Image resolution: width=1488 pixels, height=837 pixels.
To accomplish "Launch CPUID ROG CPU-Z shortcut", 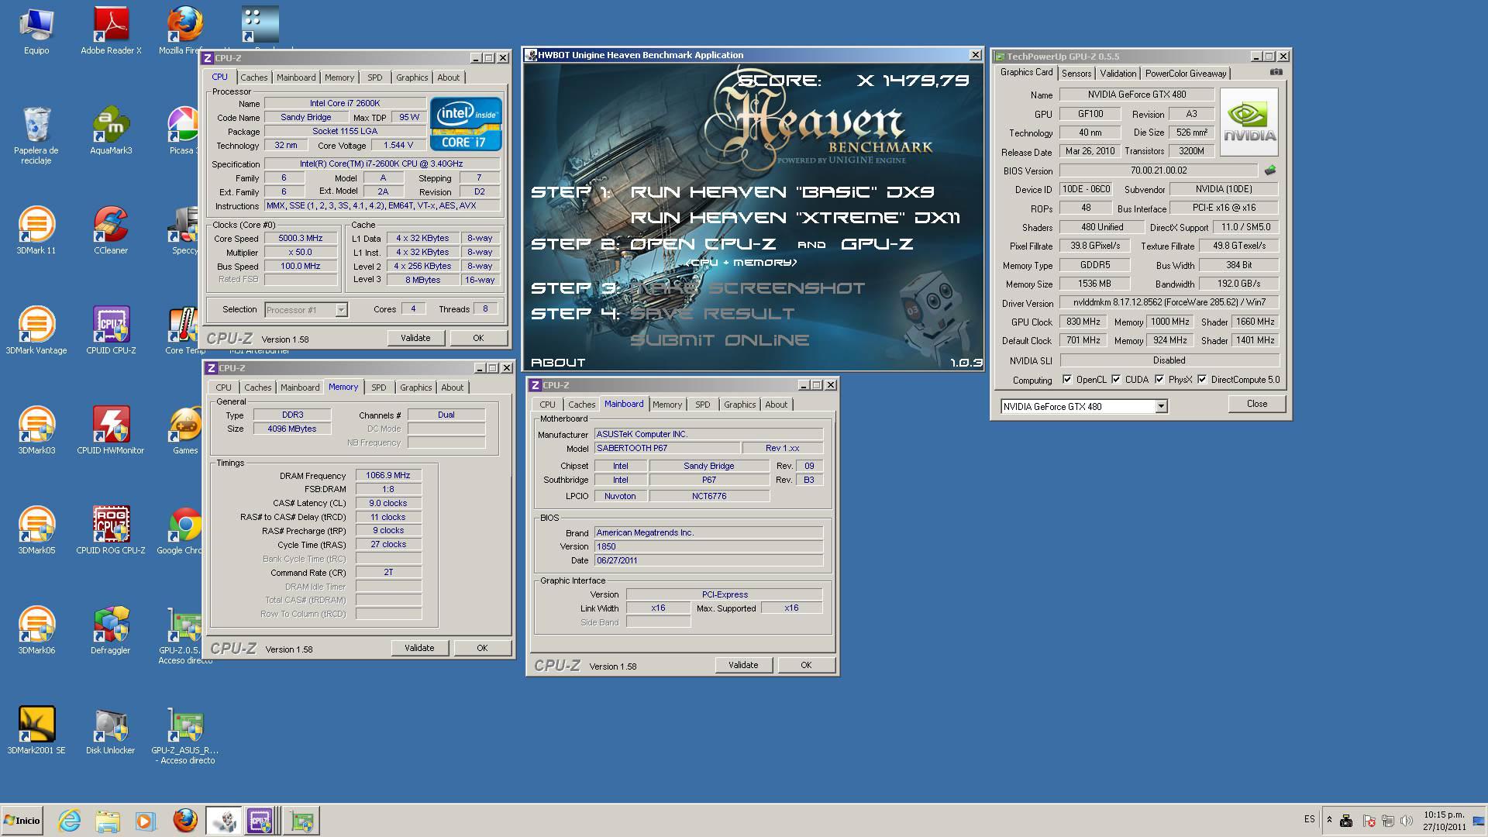I will [111, 530].
